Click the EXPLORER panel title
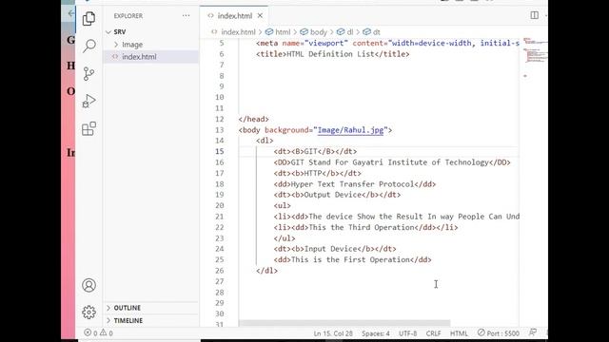The image size is (609, 342). pos(128,16)
